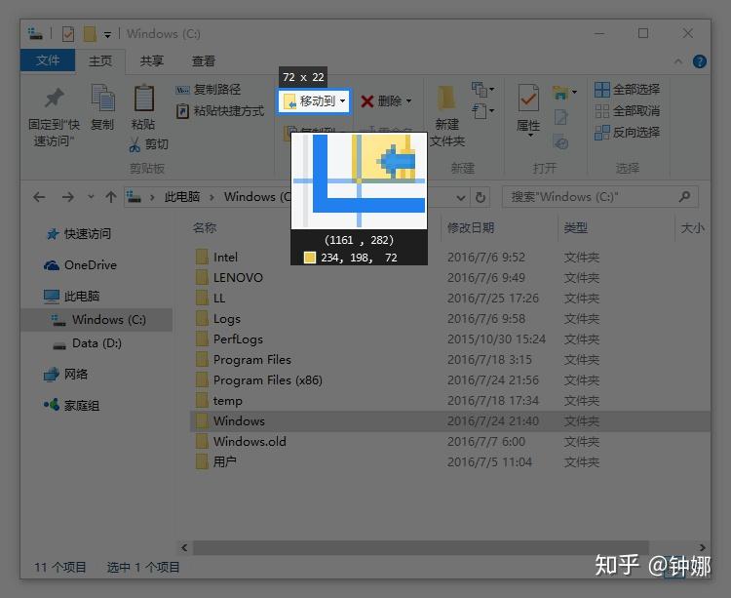Image resolution: width=731 pixels, height=598 pixels.
Task: Click 全部选择 select all
Action: 627,89
